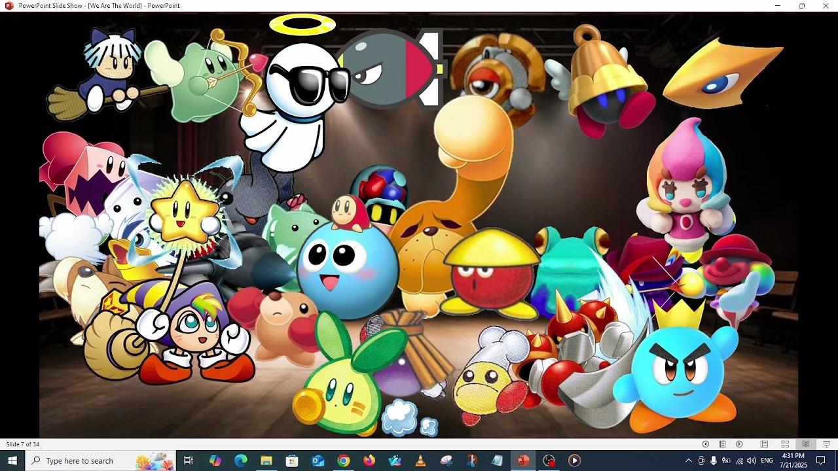Screen dimensions: 838x471
Task: Switch to Google Chrome in taskbar
Action: click(343, 461)
